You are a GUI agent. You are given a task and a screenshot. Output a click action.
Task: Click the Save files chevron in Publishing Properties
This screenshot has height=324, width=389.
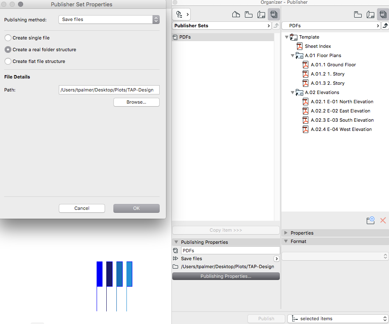[x=276, y=259]
